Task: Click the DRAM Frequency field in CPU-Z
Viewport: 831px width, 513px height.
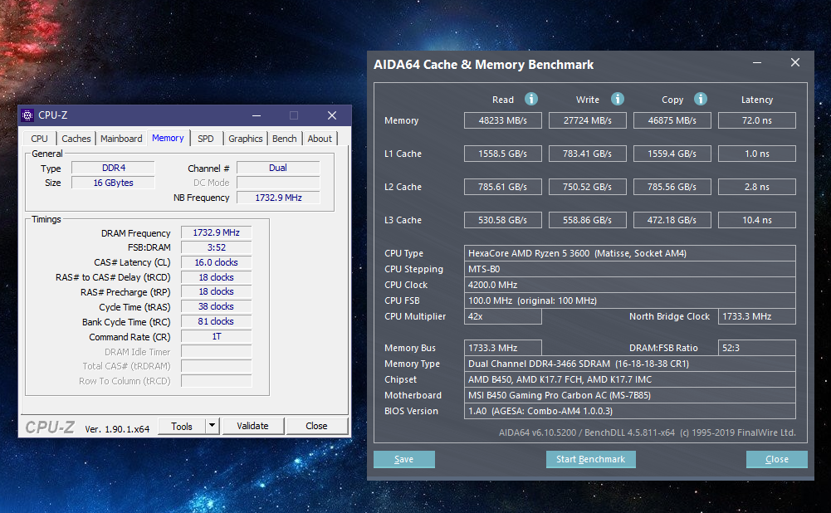Action: (x=216, y=232)
